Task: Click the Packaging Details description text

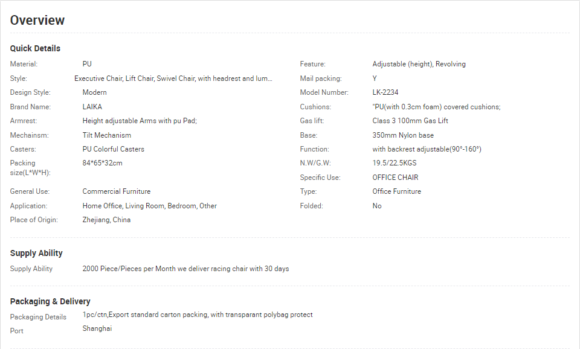Action: [198, 315]
